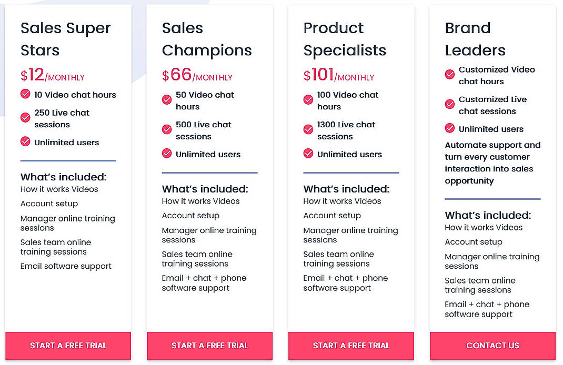563x365 pixels.
Task: Start a free trial for Sales Super Stars
Action: click(x=68, y=346)
